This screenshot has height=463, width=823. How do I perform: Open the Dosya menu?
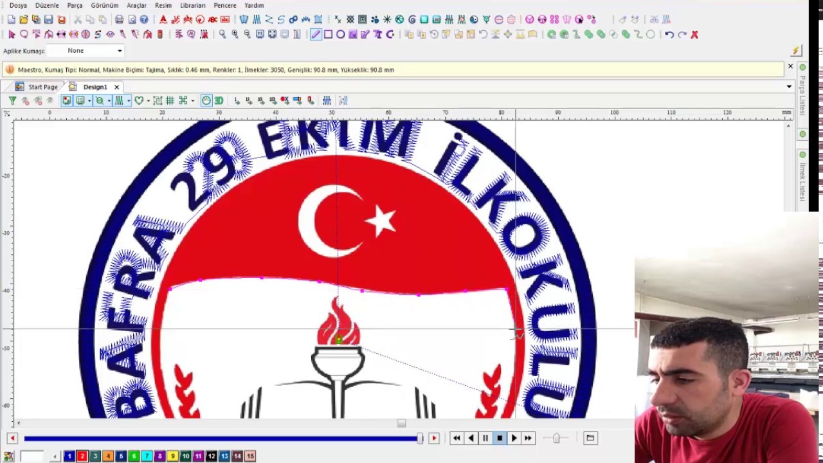click(x=18, y=5)
